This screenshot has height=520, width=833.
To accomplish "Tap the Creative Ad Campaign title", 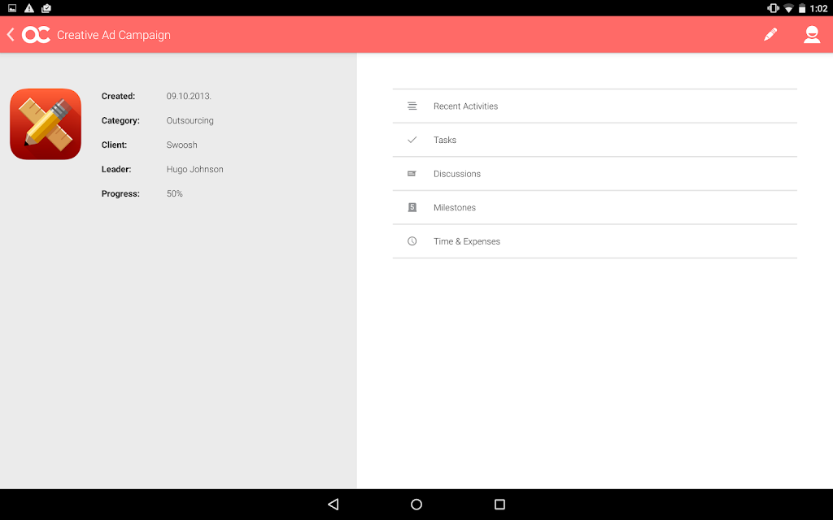I will [114, 35].
